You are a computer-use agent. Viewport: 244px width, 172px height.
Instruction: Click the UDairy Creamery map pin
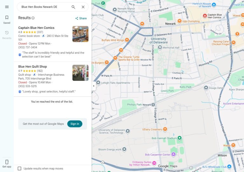point(165,129)
